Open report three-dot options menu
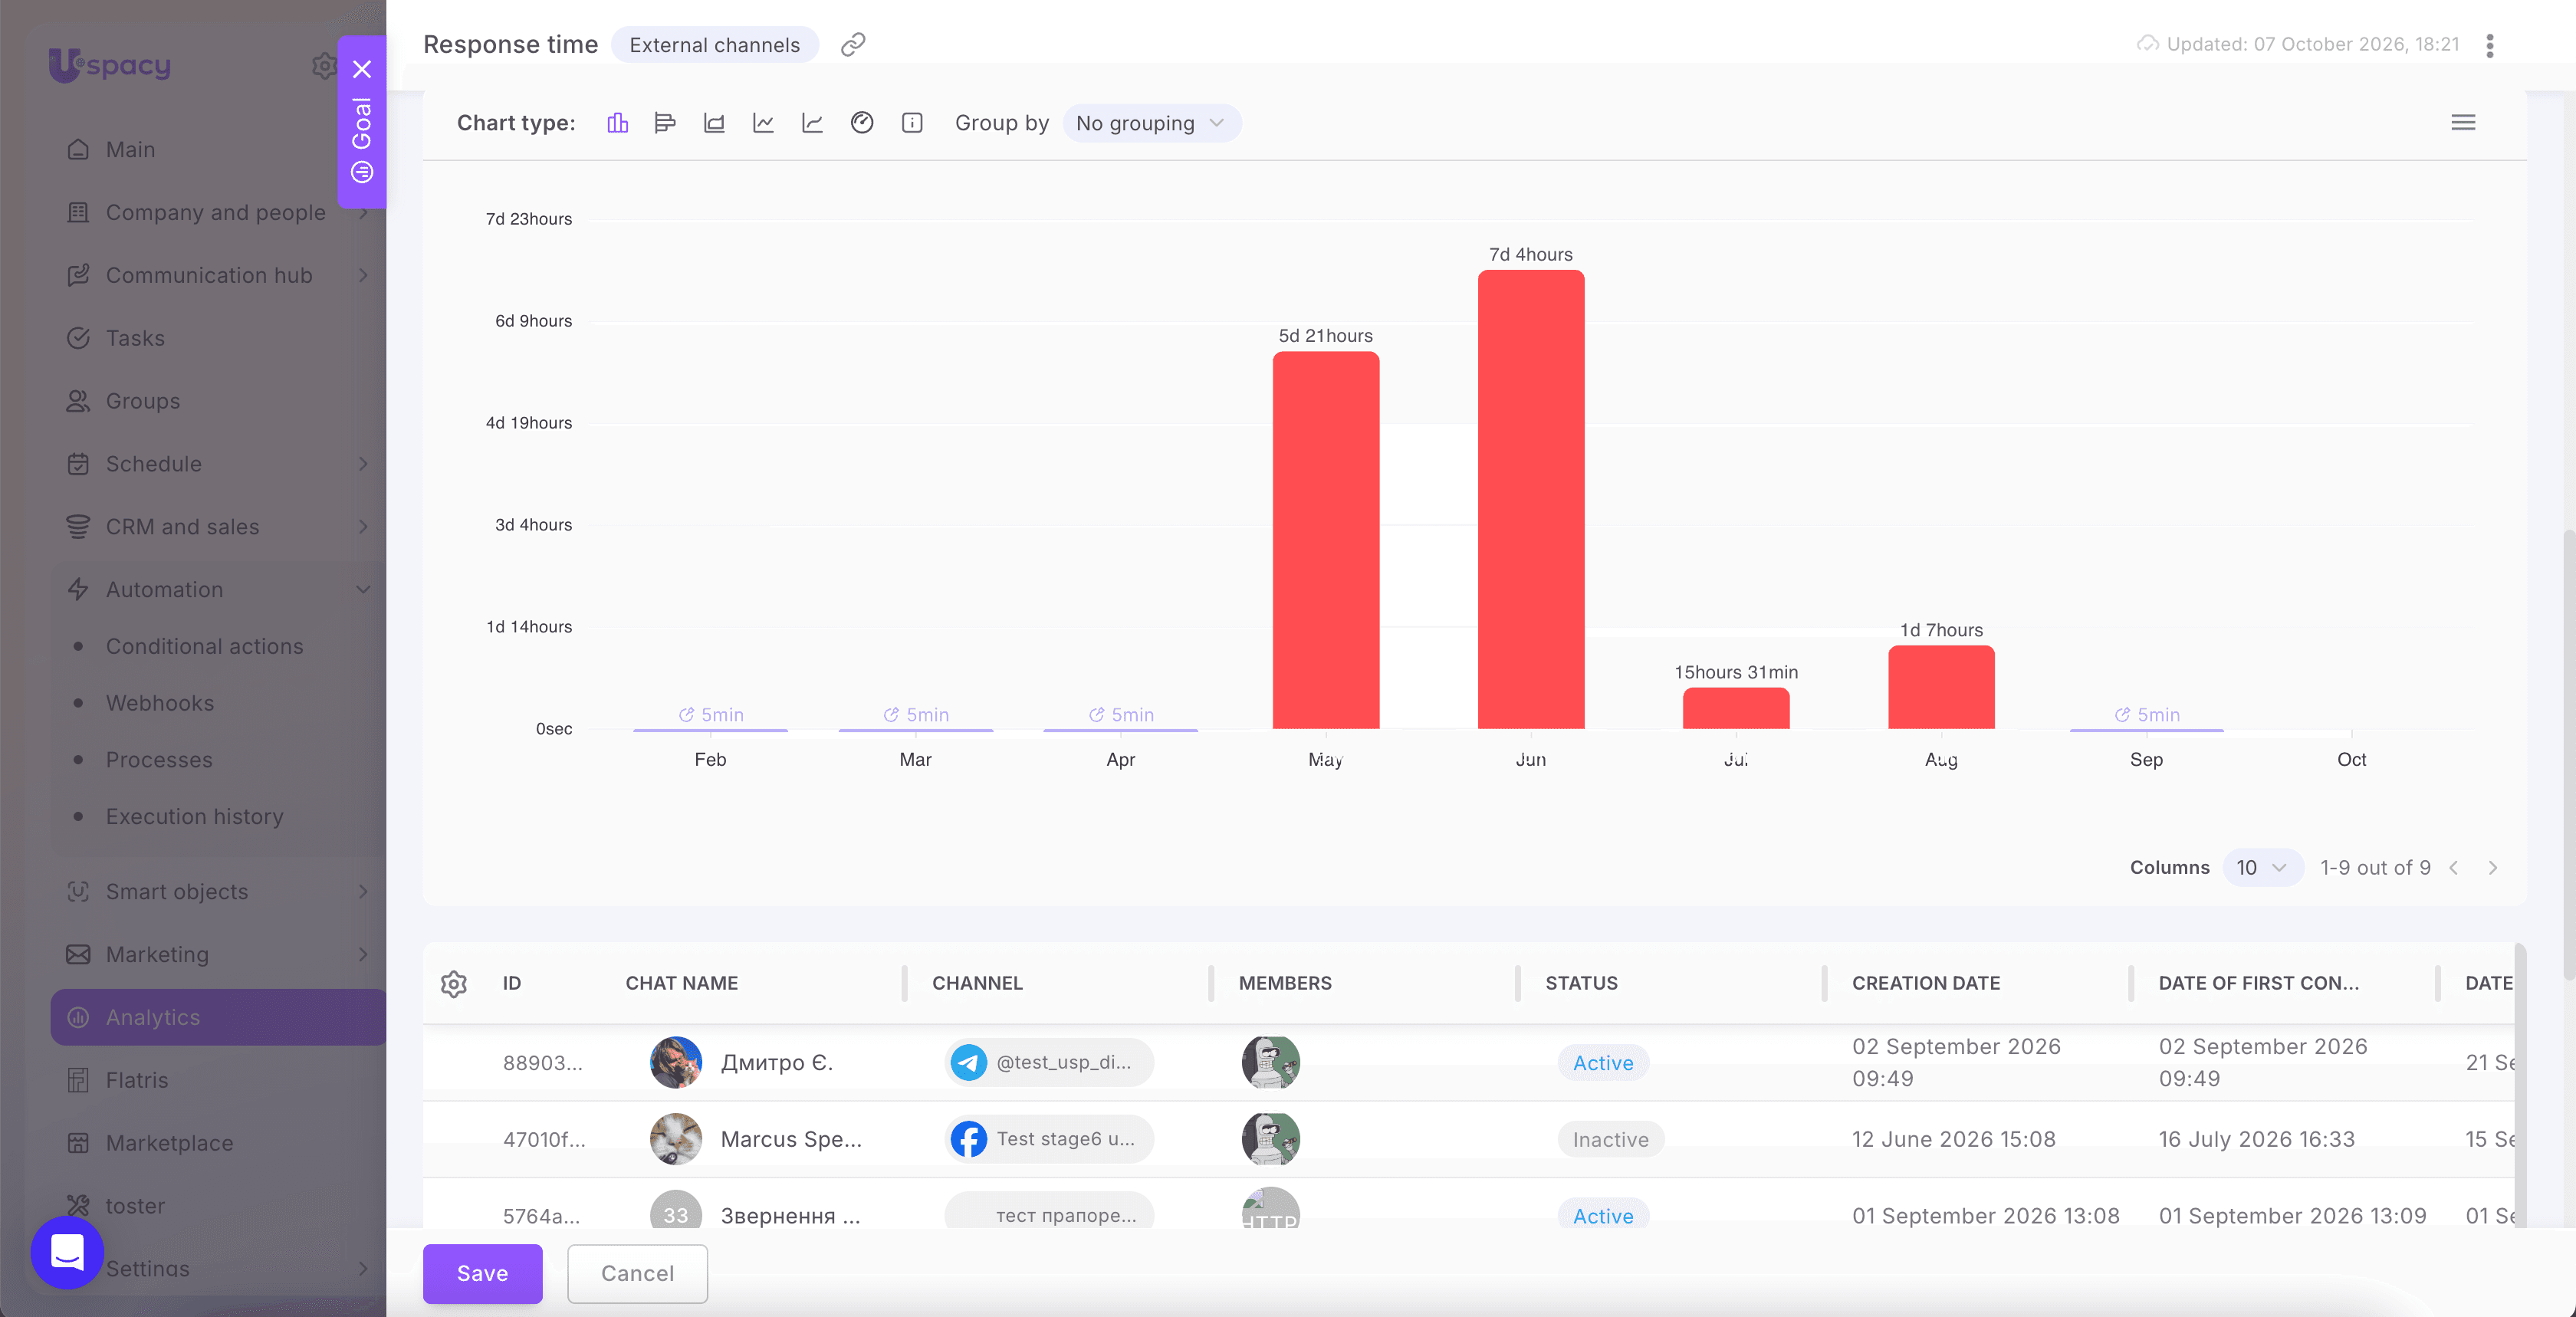The image size is (2576, 1317). coord(2490,45)
